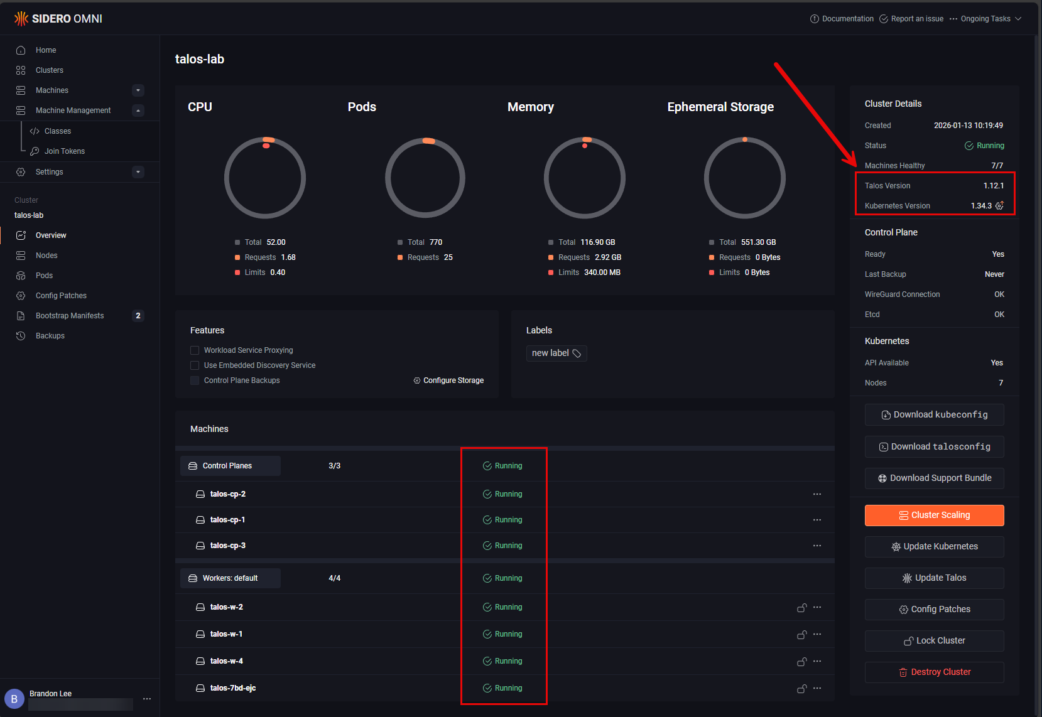Click Report an issue link
This screenshot has width=1042, height=717.
(911, 19)
